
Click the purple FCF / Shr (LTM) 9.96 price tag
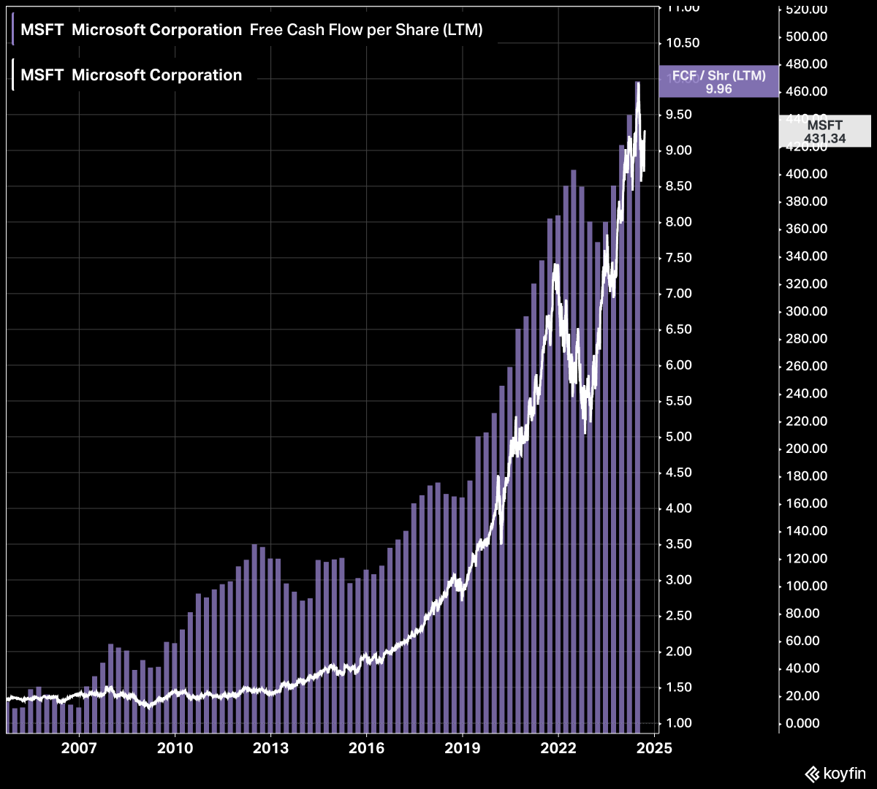718,82
